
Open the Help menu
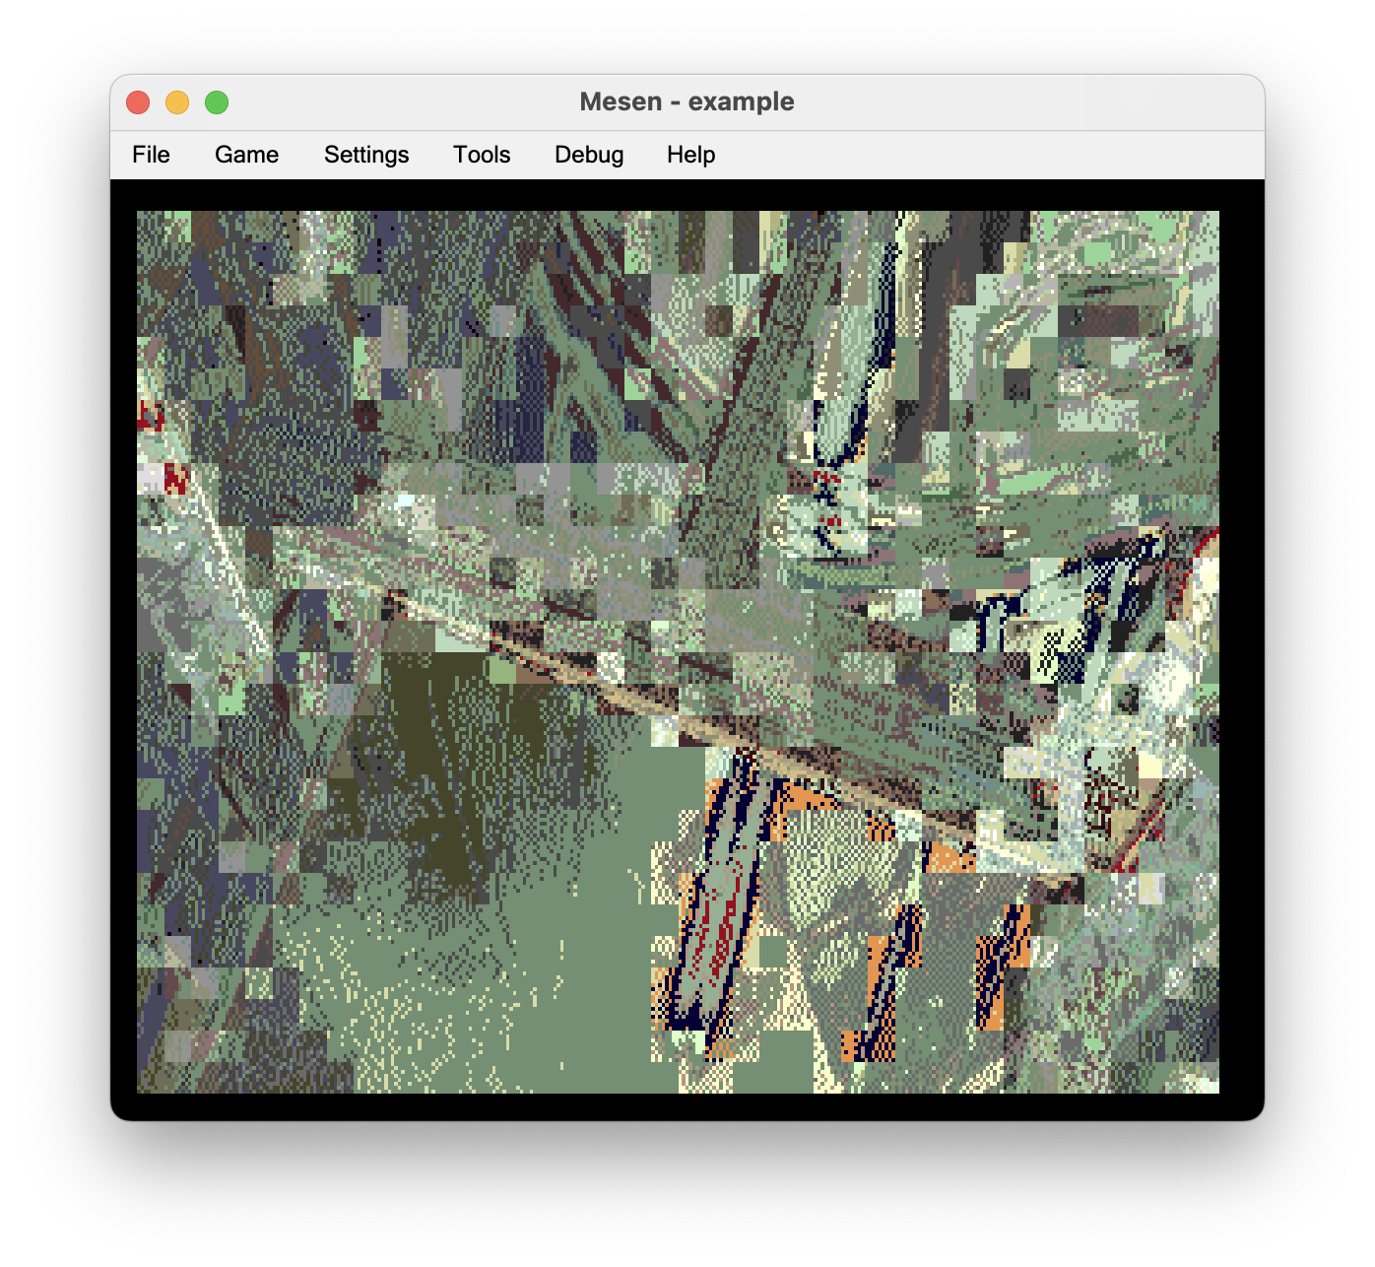click(690, 155)
